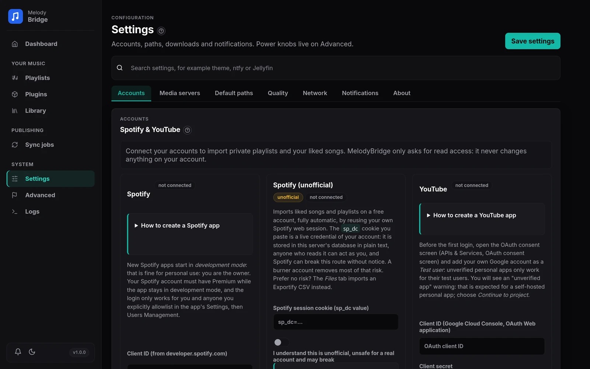This screenshot has width=590, height=369.
Task: Click the Spotify (unofficial) card heading
Action: pos(303,185)
